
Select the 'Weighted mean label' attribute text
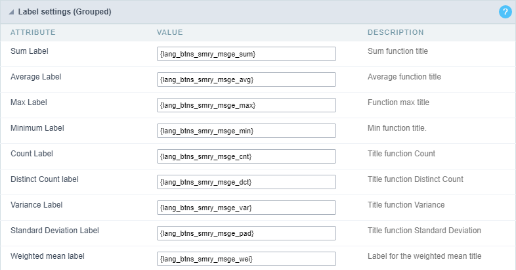point(47,256)
